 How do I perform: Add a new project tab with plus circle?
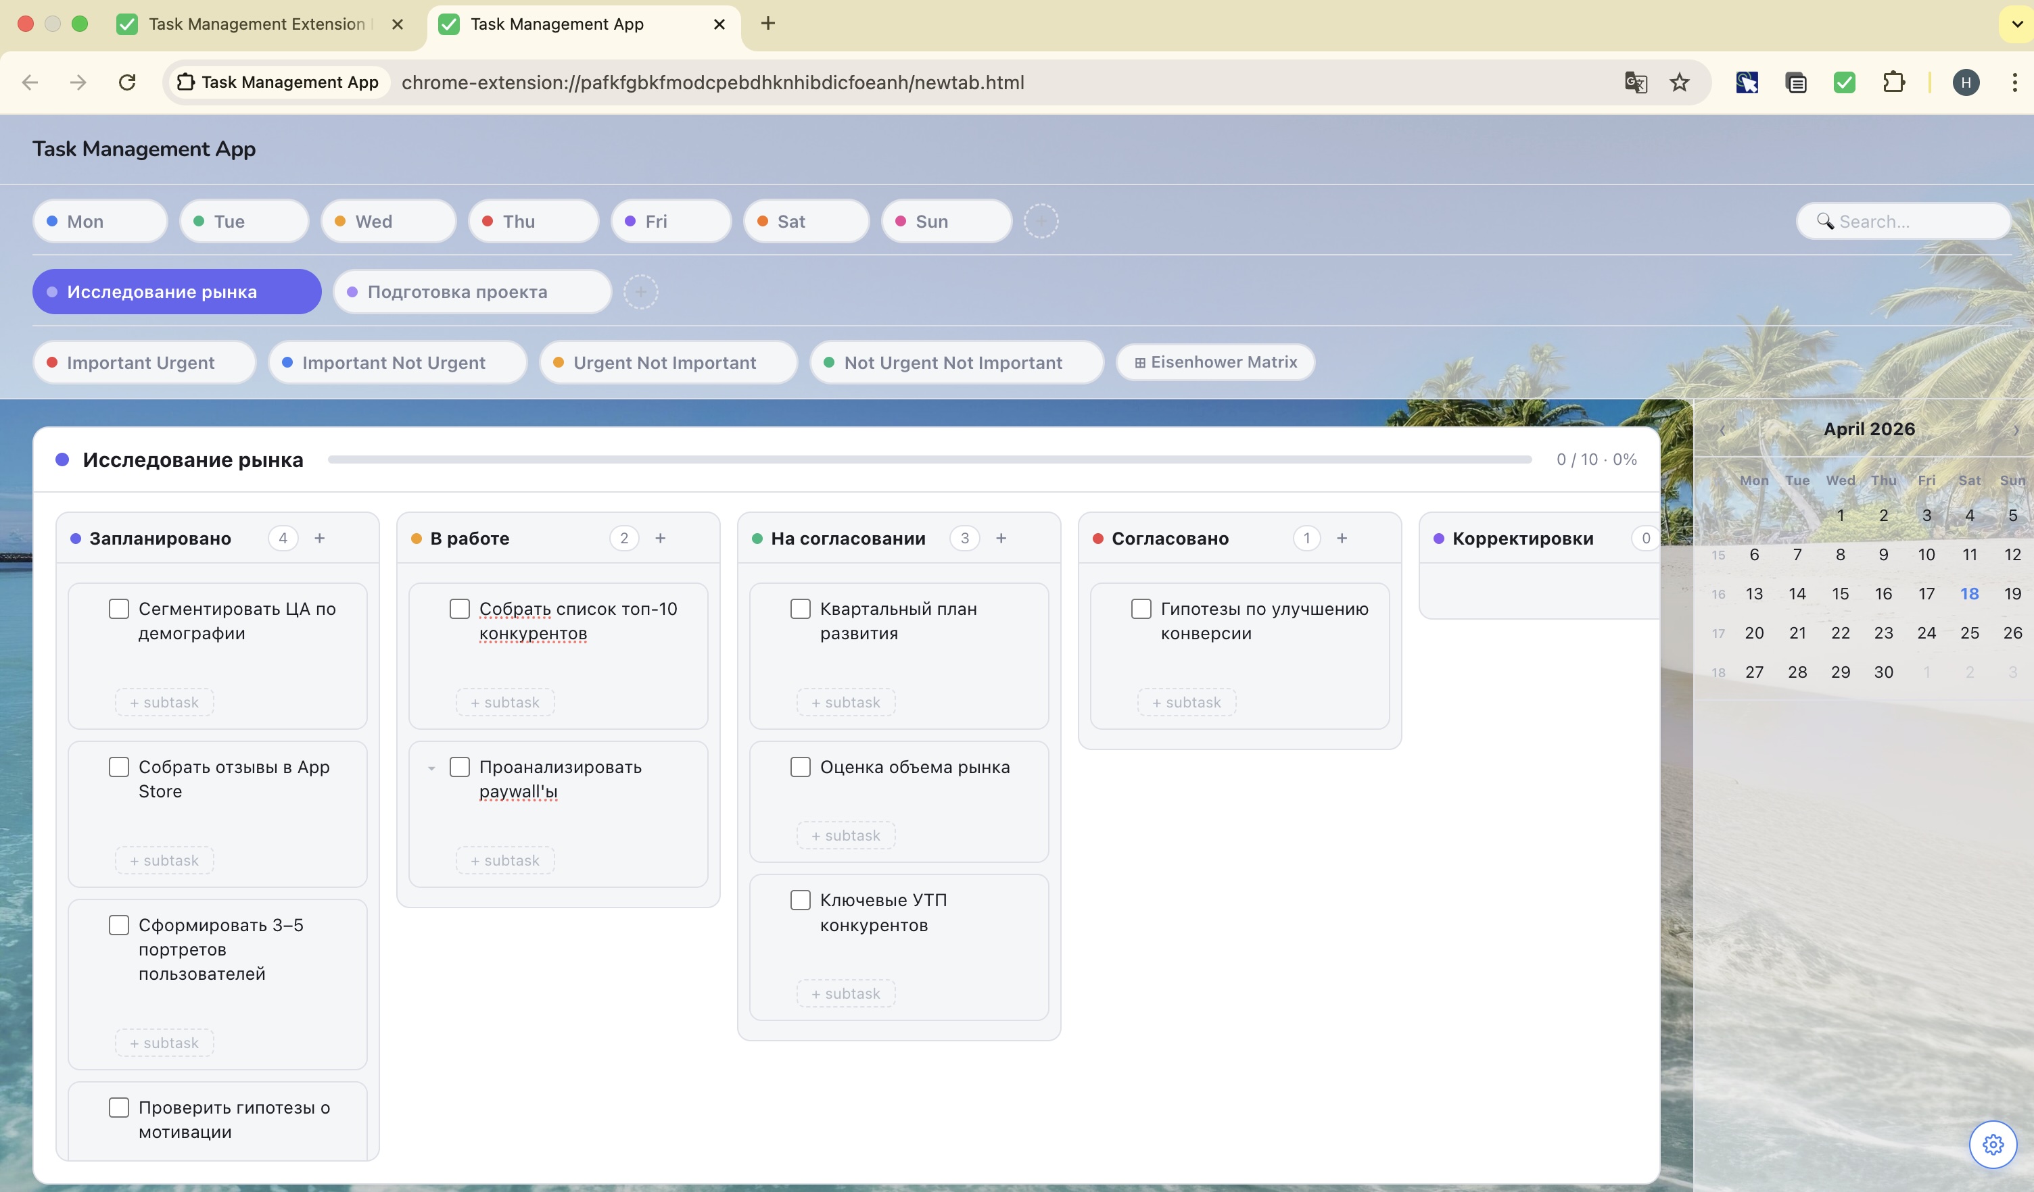coord(640,292)
